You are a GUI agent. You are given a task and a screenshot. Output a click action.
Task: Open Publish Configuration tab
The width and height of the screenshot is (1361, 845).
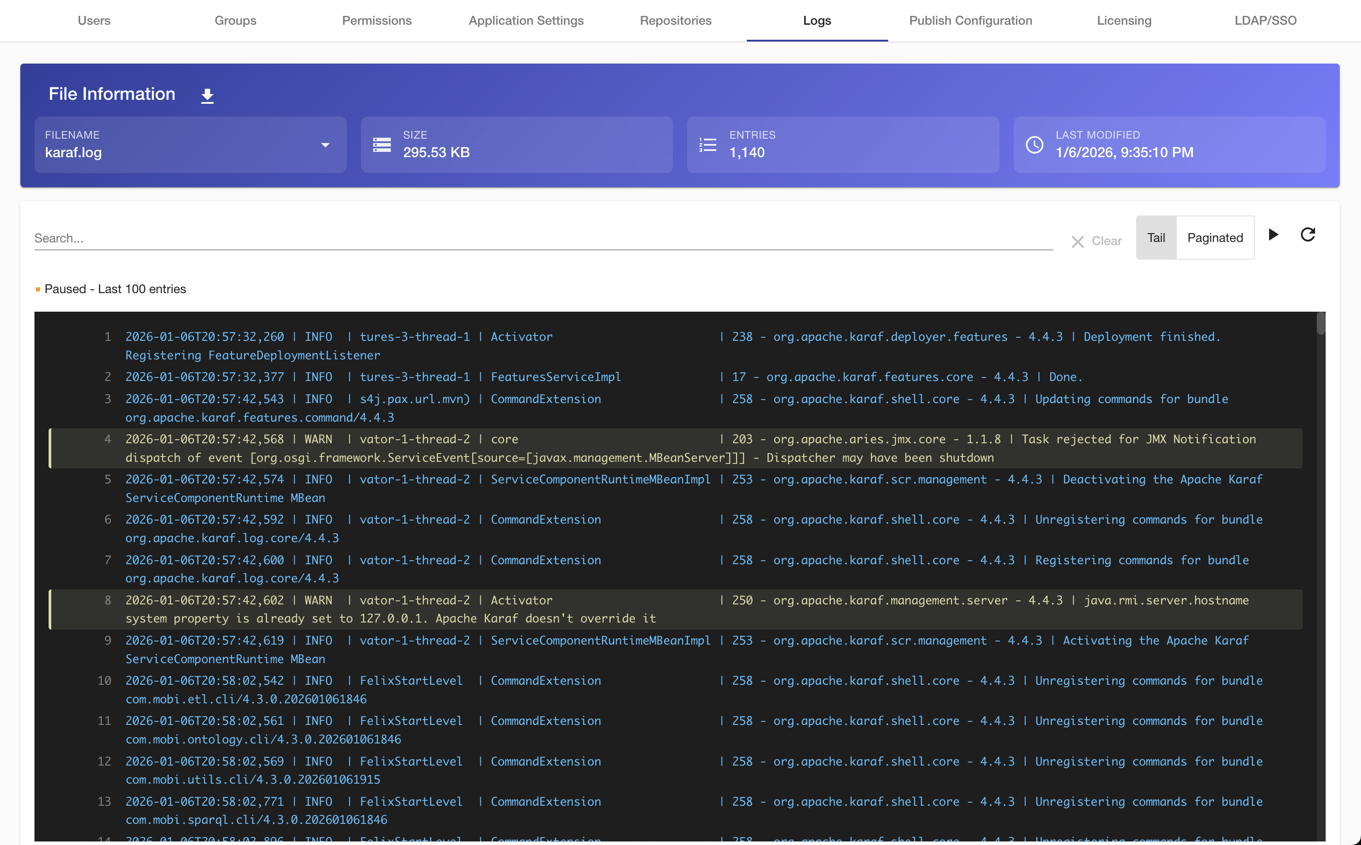(x=970, y=21)
